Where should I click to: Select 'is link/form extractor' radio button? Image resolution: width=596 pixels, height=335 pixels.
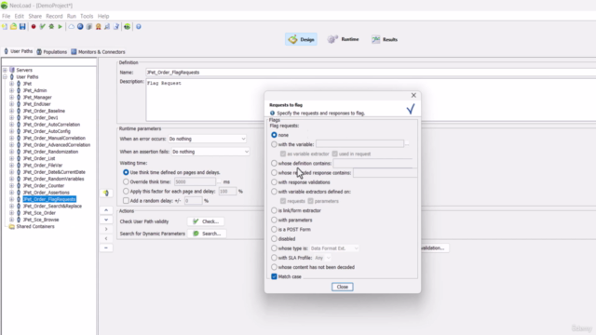pos(274,210)
